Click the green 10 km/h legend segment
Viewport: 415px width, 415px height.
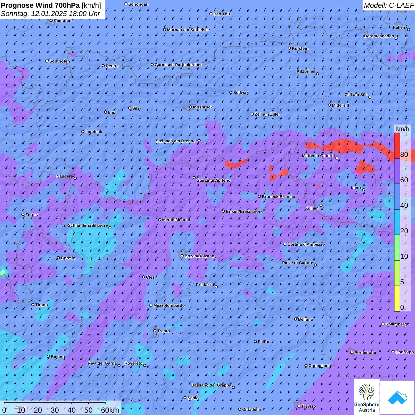(397, 248)
